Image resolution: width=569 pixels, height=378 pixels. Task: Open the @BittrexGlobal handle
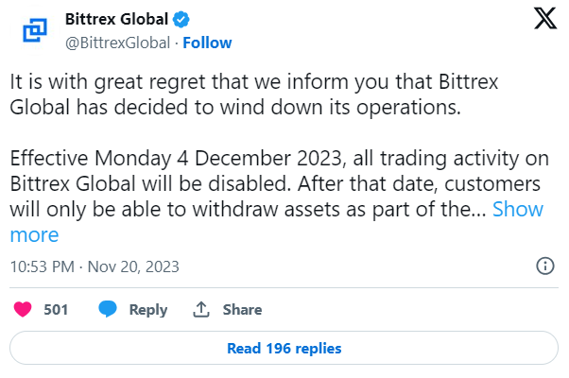click(117, 43)
